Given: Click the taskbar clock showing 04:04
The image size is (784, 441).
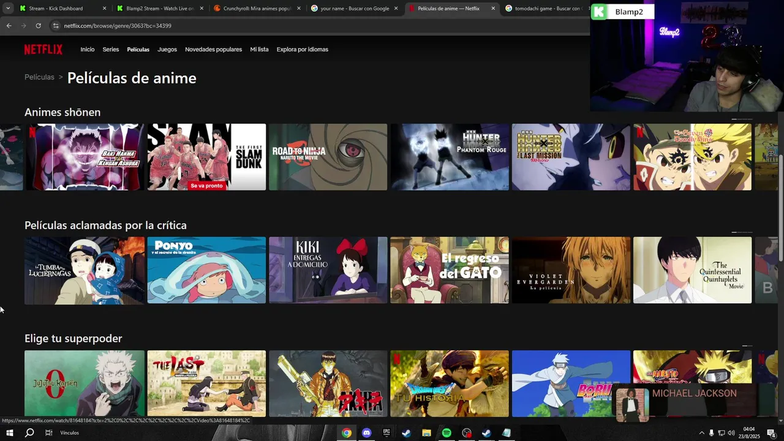Looking at the screenshot, I should [x=748, y=433].
